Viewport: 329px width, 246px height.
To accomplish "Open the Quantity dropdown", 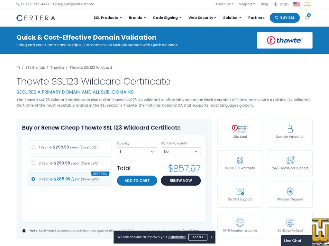I will [x=137, y=151].
